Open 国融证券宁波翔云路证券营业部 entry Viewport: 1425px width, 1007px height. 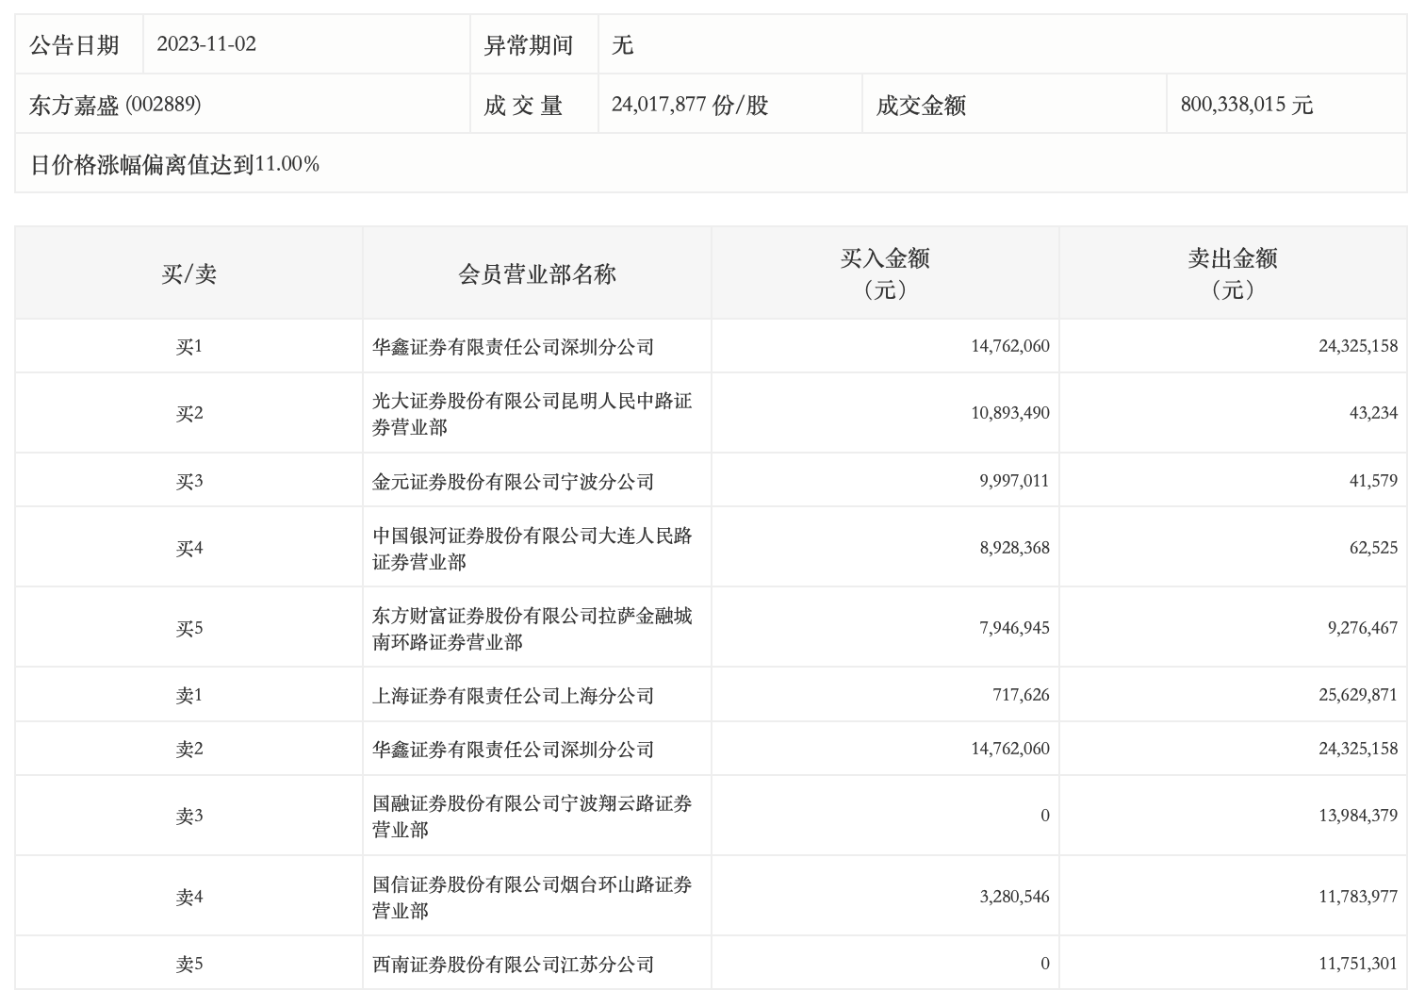click(532, 817)
